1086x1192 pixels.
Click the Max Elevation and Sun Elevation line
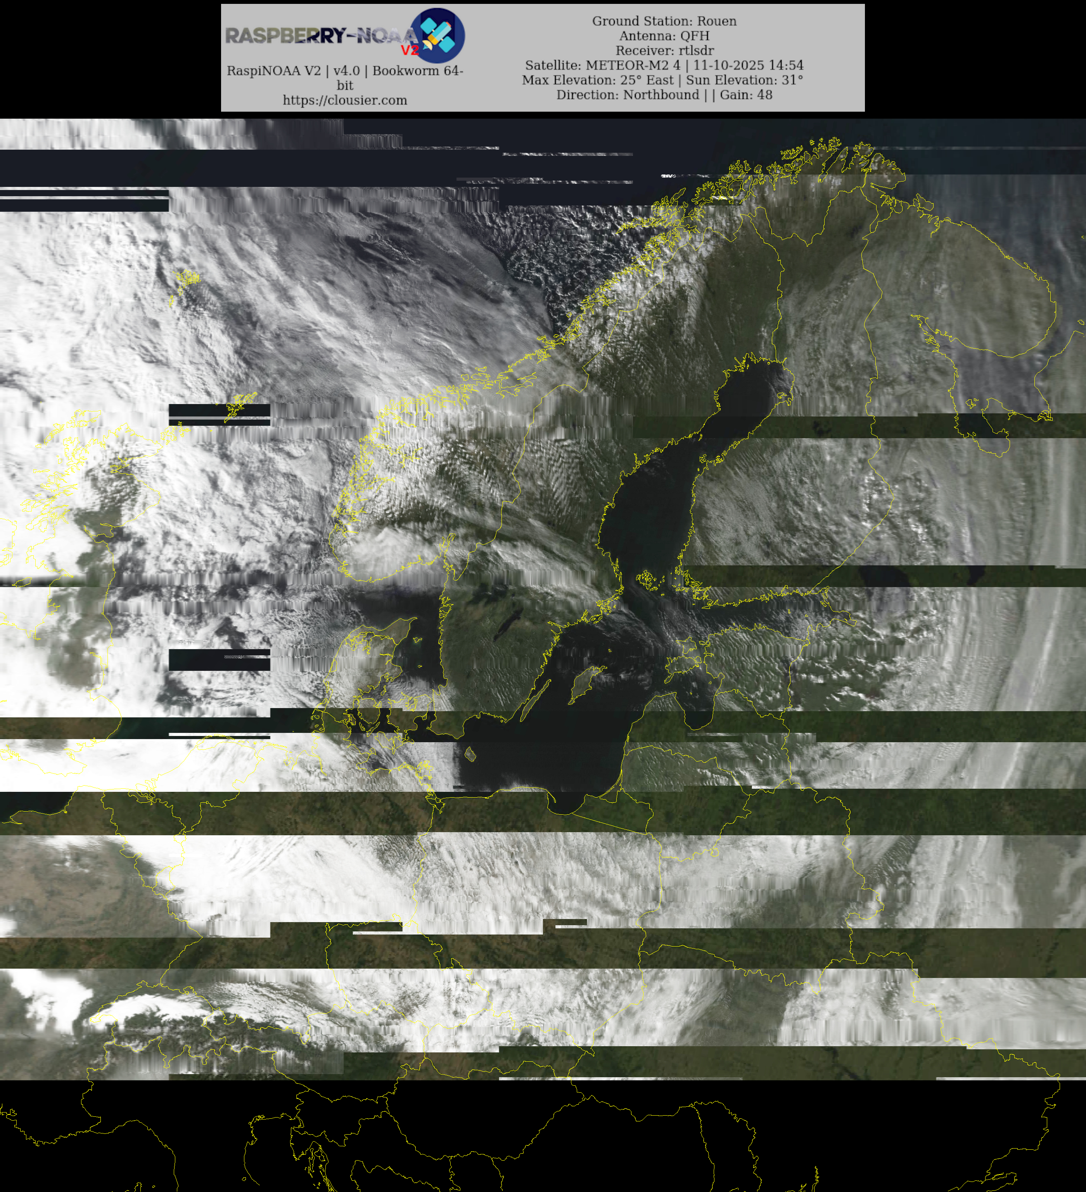[x=662, y=80]
